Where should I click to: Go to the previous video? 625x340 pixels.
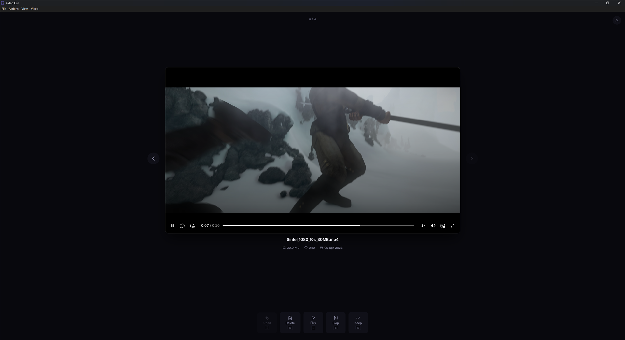click(153, 159)
